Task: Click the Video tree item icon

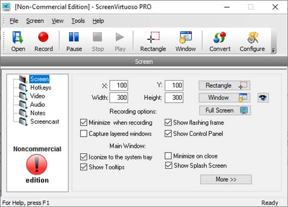Action: click(x=24, y=96)
